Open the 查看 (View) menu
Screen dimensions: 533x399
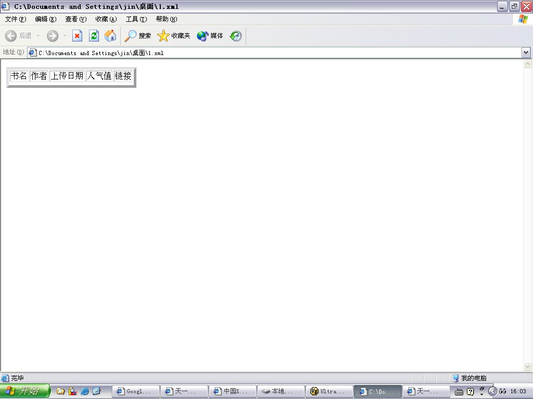[x=75, y=19]
